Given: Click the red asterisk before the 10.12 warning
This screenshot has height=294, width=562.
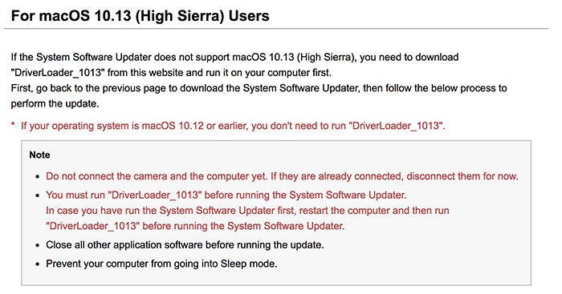Looking at the screenshot, I should click(13, 124).
